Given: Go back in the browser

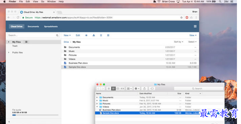Looking at the screenshot, I should [x=9, y=18].
